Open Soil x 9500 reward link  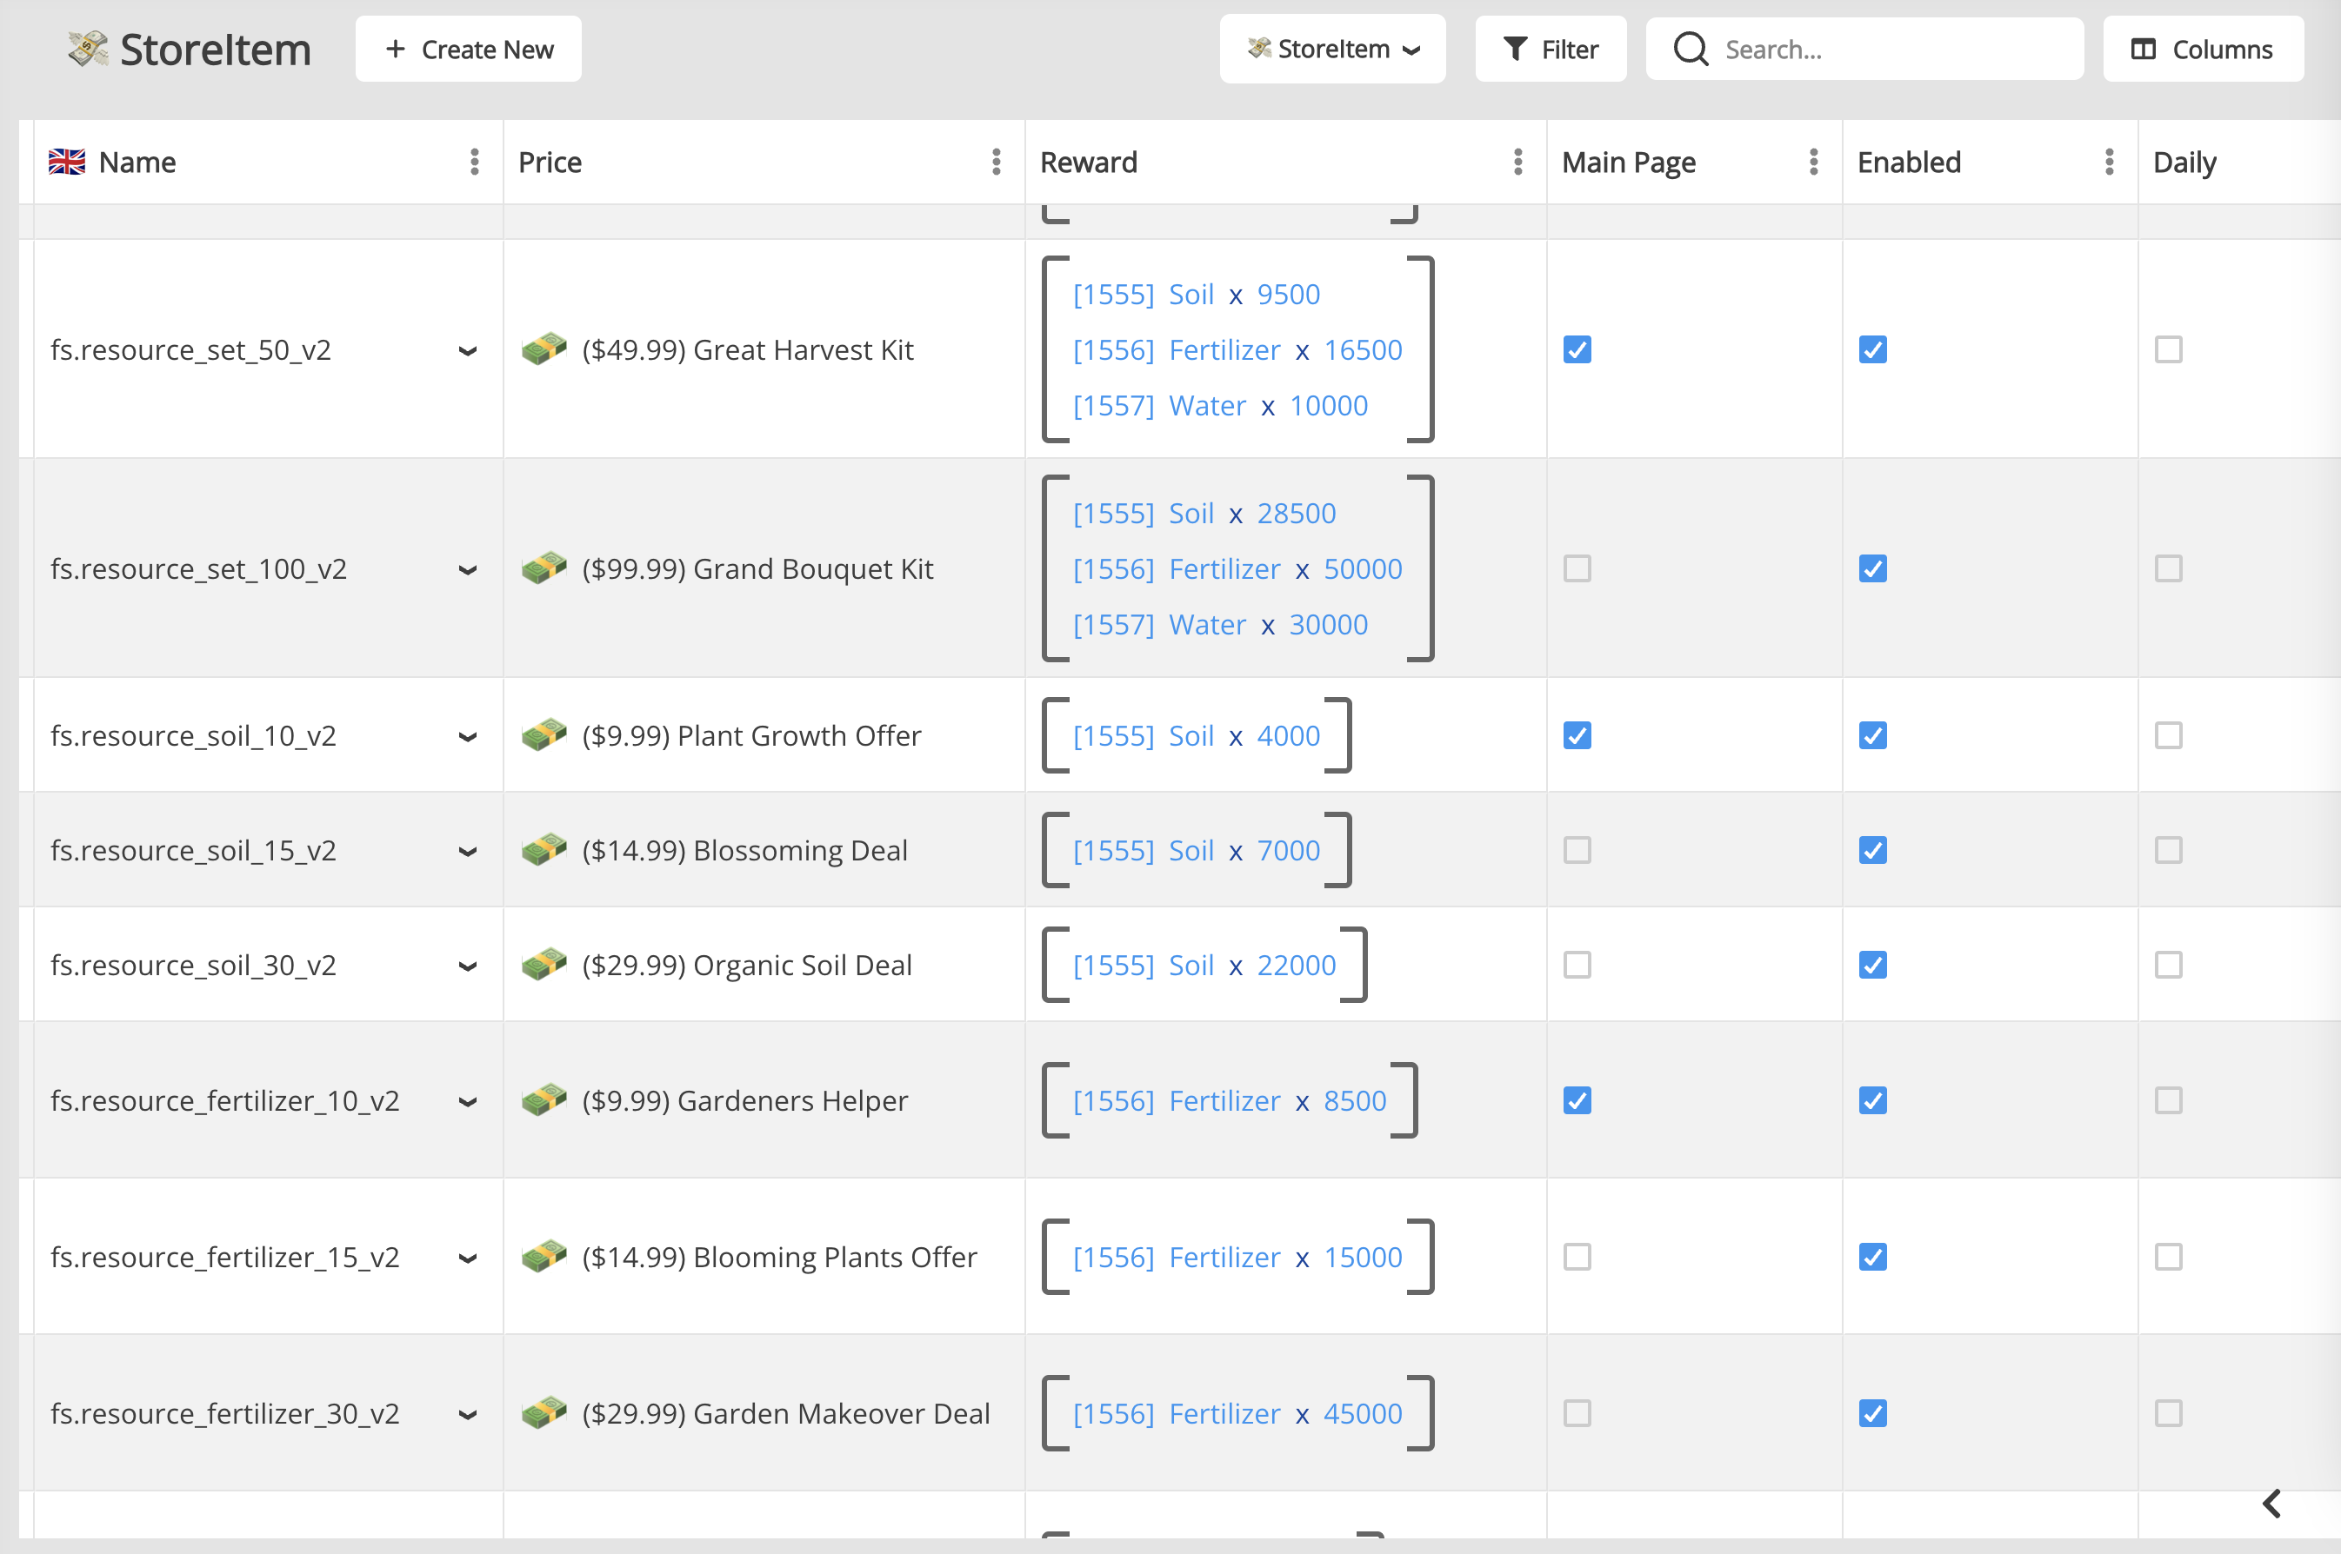(x=1197, y=295)
